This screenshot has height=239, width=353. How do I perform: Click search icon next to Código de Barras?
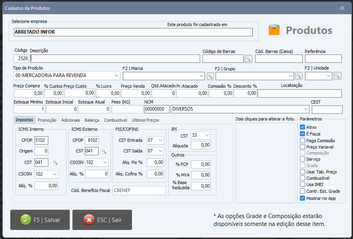[248, 59]
